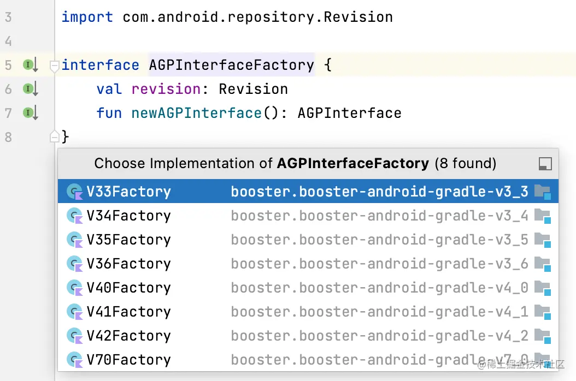Select V70Factory implementation
This screenshot has height=381, width=576.
pyautogui.click(x=308, y=359)
